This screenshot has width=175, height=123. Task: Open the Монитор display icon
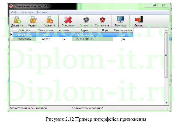click(120, 20)
